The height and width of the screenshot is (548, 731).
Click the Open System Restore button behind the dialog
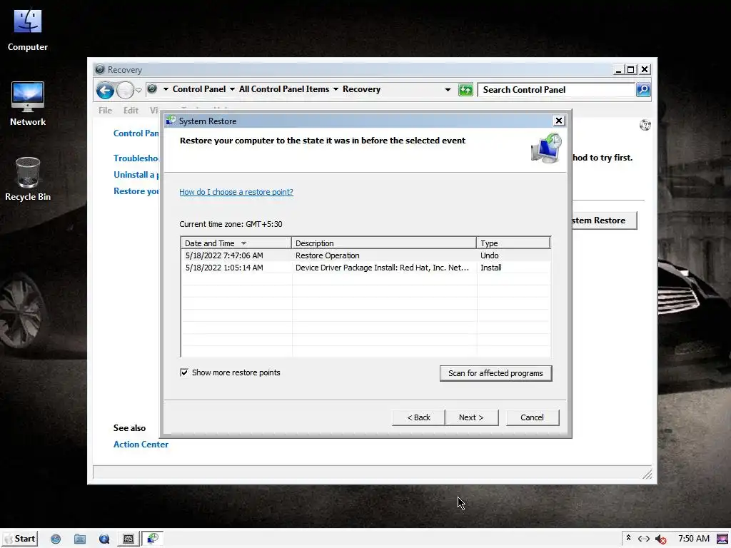604,220
